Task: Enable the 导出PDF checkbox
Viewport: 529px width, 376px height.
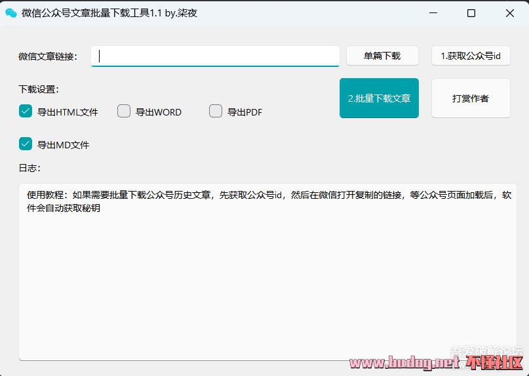Action: [216, 111]
